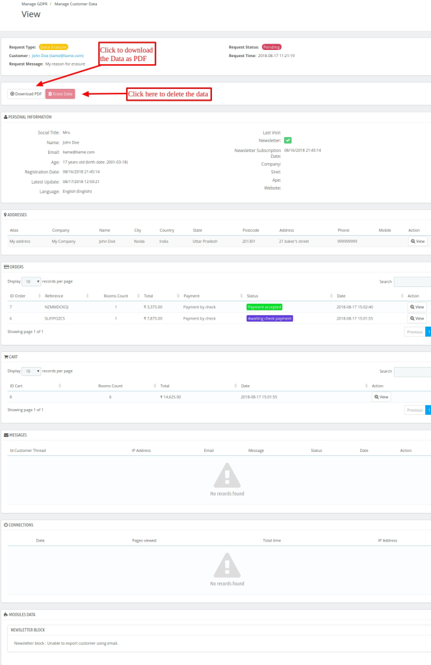This screenshot has width=431, height=665.
Task: Toggle the Newsletter checkmark
Action: [x=288, y=140]
